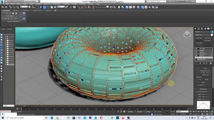Toggle visibility of DeleteMesh modifier
214x120 pixels.
(x=196, y=54)
